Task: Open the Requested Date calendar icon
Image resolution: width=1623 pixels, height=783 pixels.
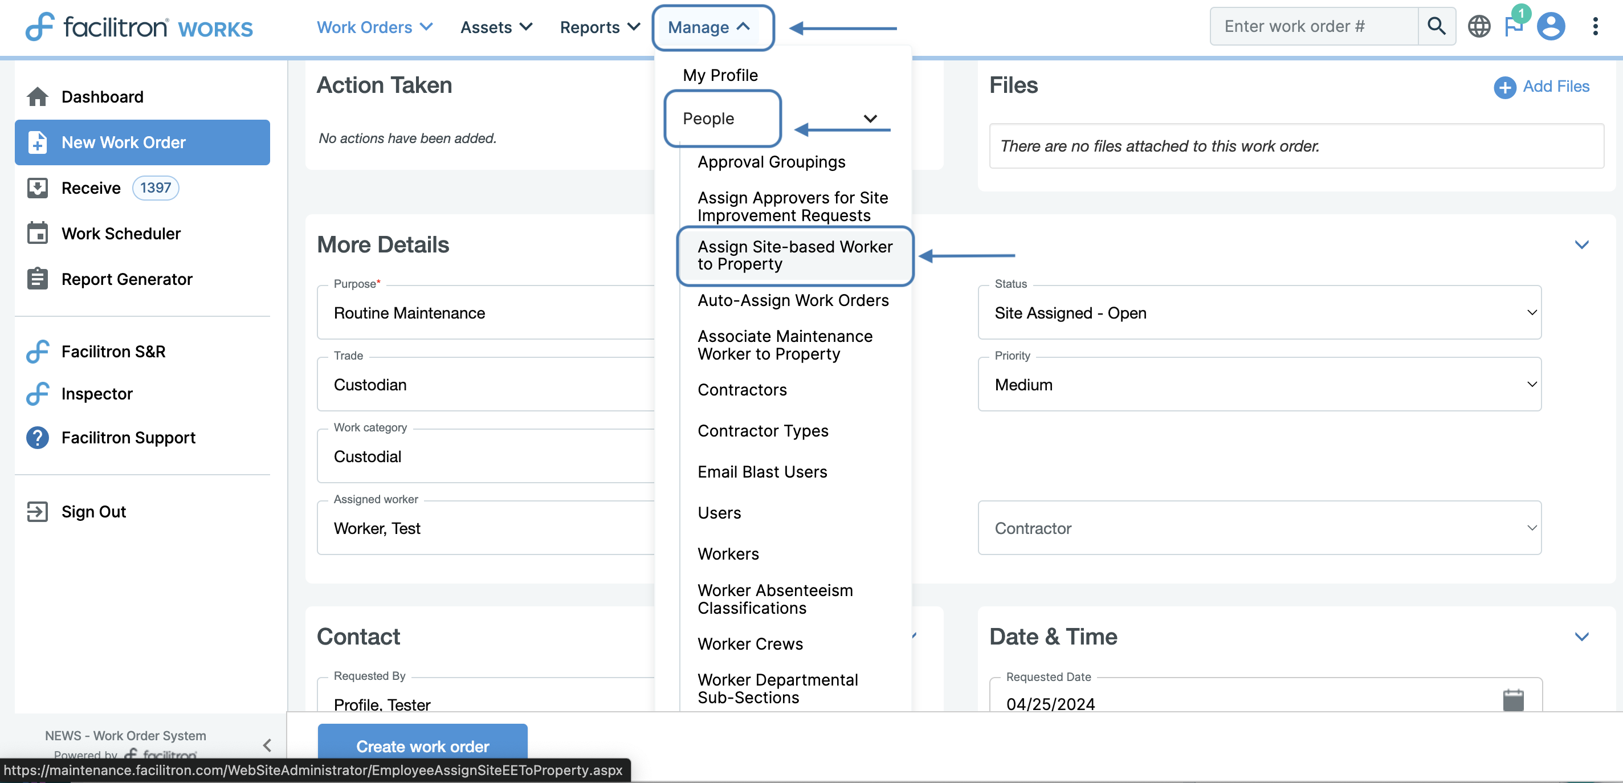Action: (x=1513, y=700)
